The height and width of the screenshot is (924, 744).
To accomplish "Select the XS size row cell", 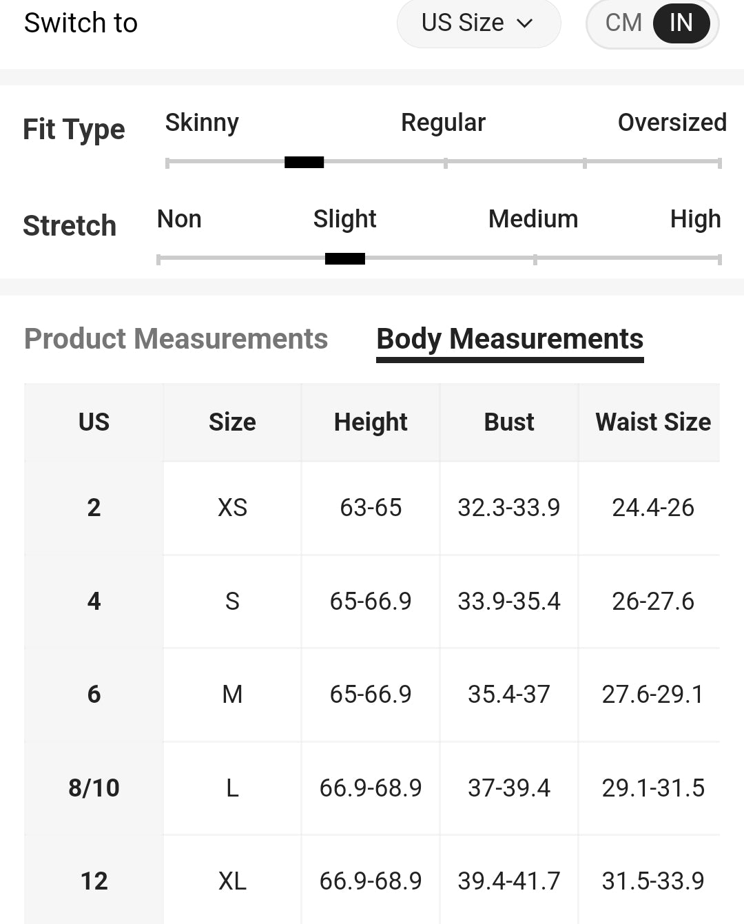I will click(232, 508).
